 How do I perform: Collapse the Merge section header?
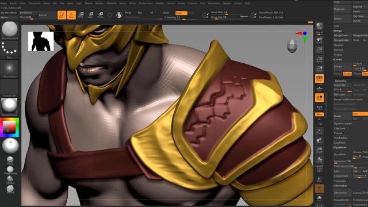point(338,30)
